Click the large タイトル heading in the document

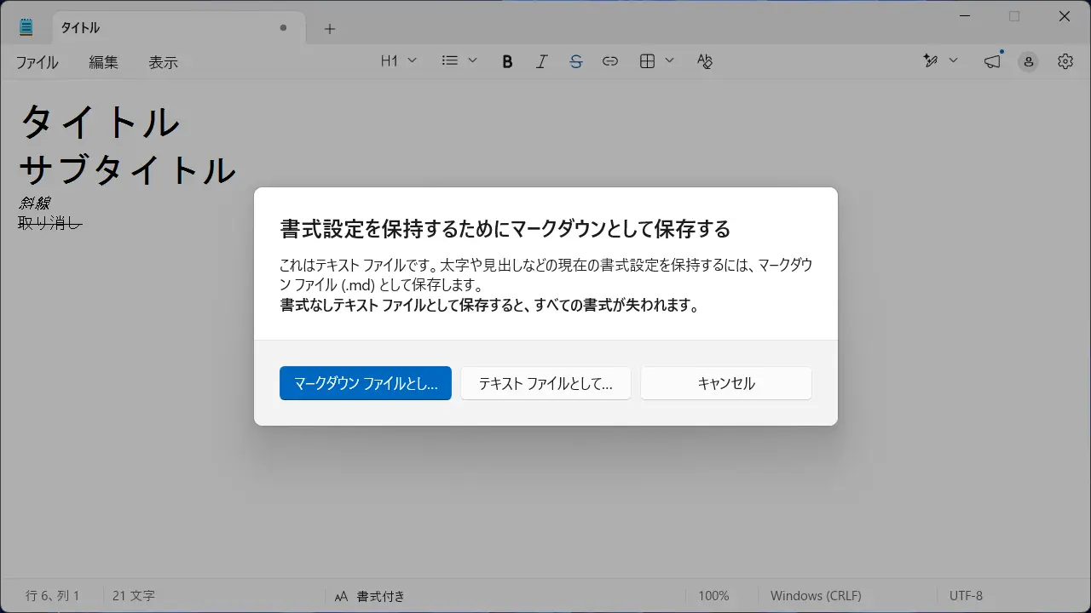tap(100, 123)
